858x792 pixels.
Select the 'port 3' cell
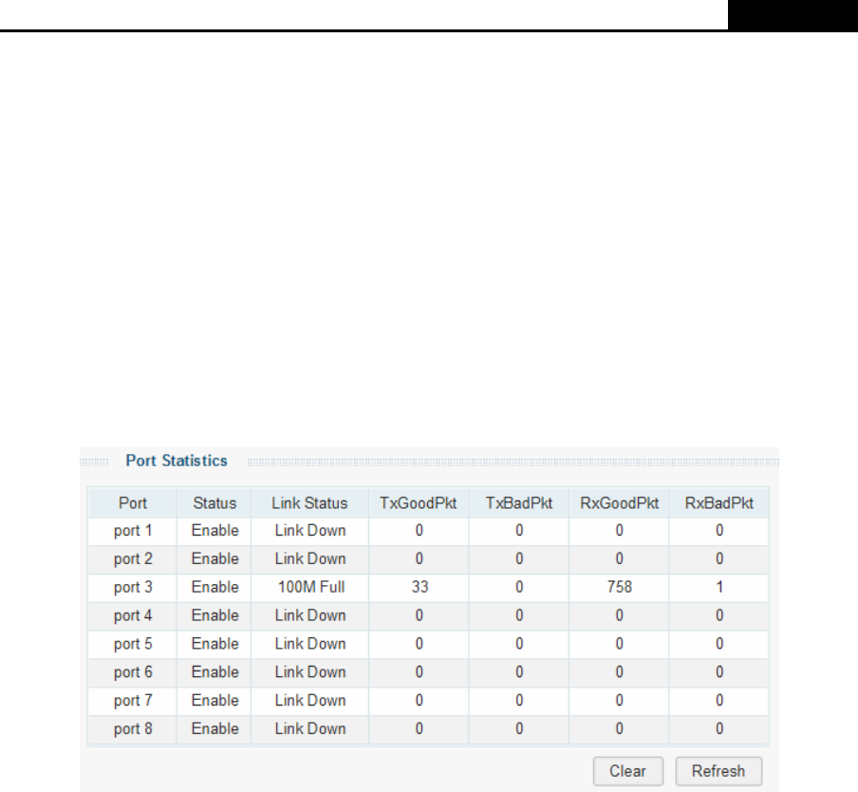coord(133,587)
